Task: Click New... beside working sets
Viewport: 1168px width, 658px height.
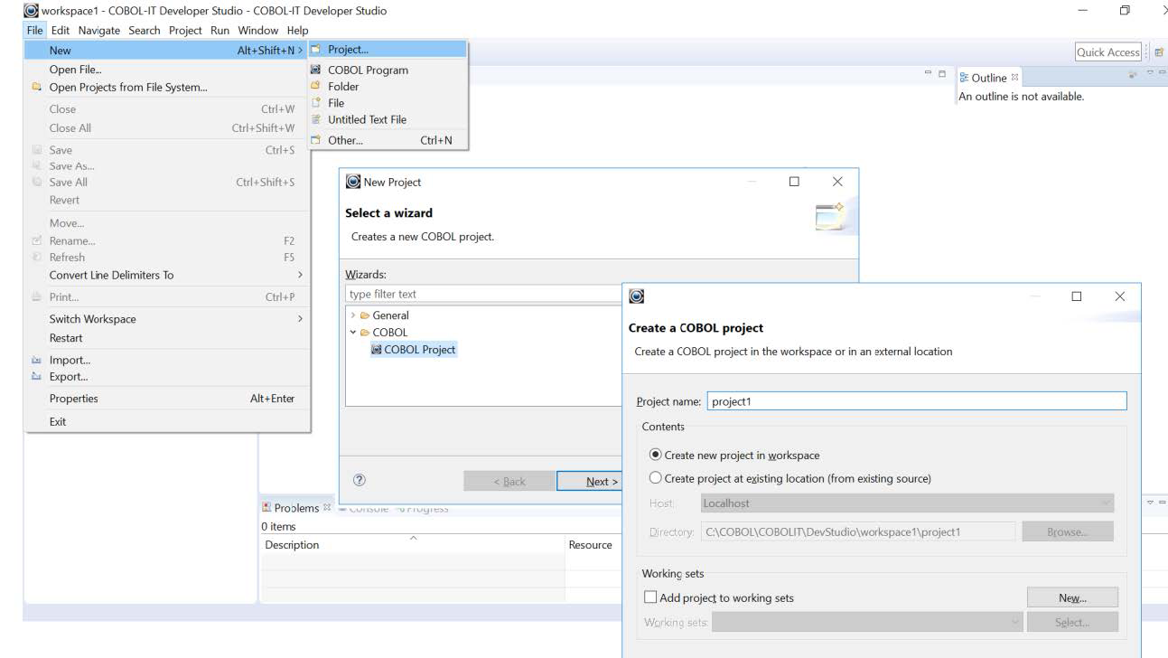Action: [1071, 597]
